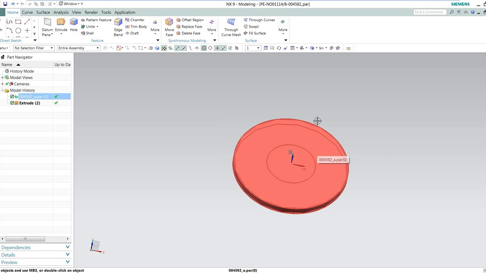Select the Hole feature tool

pyautogui.click(x=74, y=25)
